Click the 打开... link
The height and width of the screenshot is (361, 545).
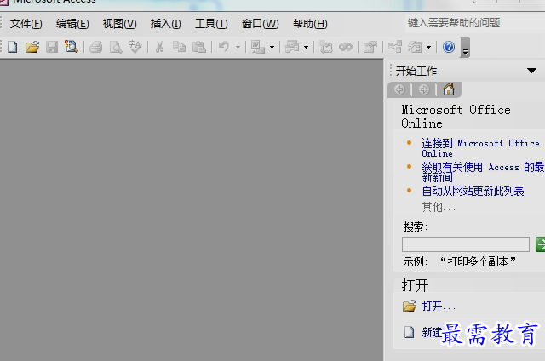coord(439,307)
